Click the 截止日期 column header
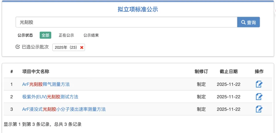 click(229, 72)
